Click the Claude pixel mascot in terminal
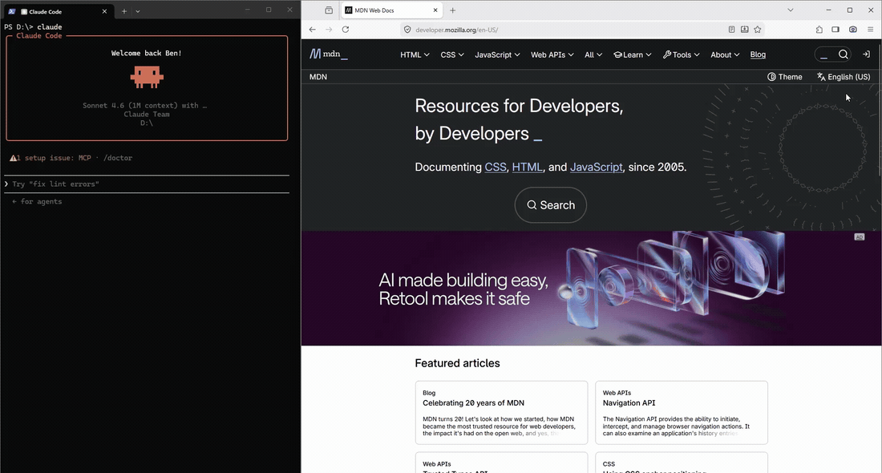Viewport: 882px width, 473px height. (147, 77)
